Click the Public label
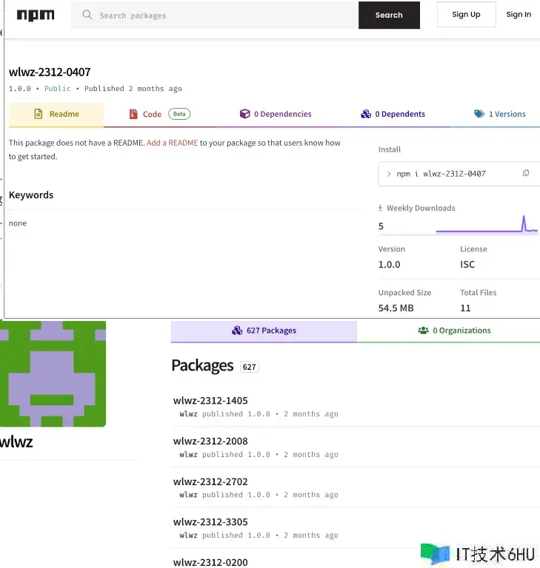540x568 pixels. point(57,89)
